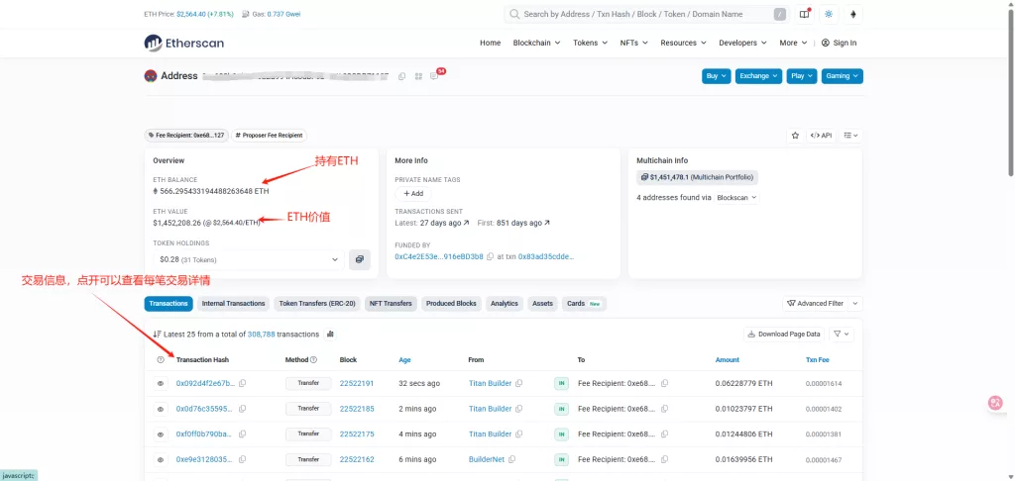Expand the Tokens menu

coord(590,43)
